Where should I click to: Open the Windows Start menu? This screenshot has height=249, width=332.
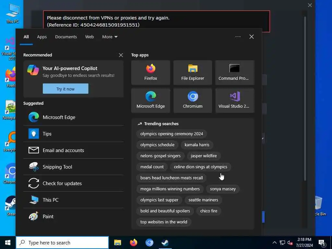[x=8, y=243]
